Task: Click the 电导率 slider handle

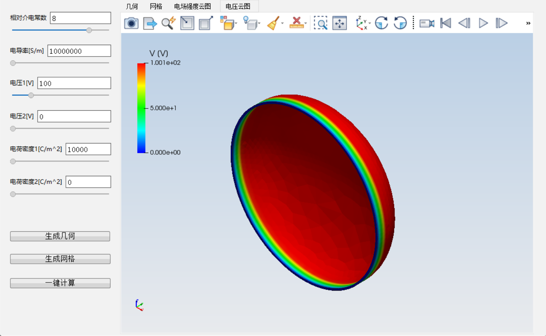Action: tap(13, 63)
